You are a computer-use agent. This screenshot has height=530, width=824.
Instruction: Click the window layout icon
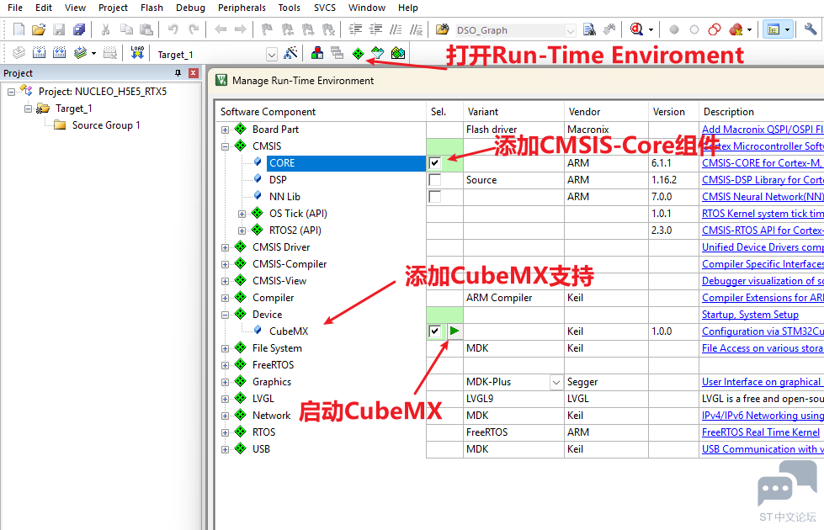tap(773, 29)
